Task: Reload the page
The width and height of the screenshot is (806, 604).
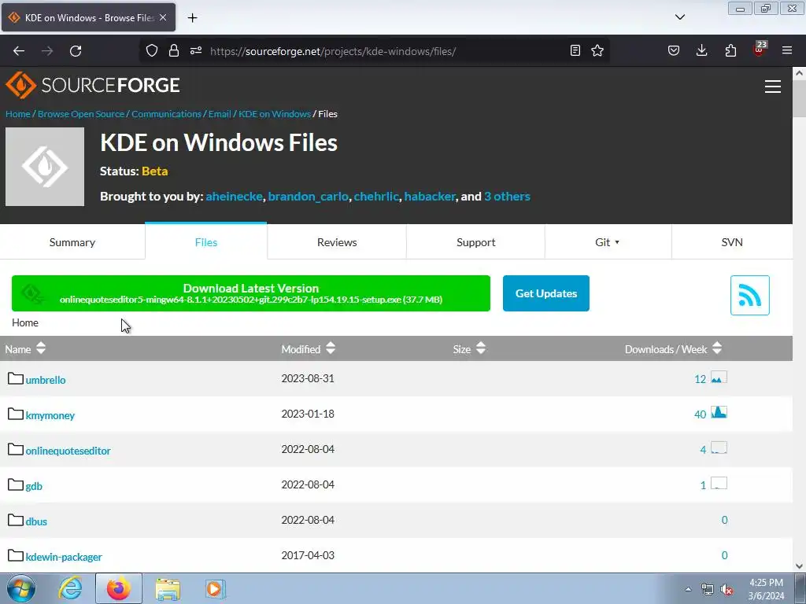Action: tap(76, 51)
